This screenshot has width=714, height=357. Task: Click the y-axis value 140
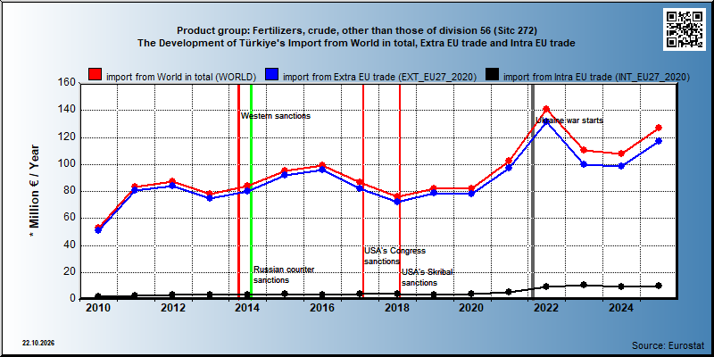point(66,110)
